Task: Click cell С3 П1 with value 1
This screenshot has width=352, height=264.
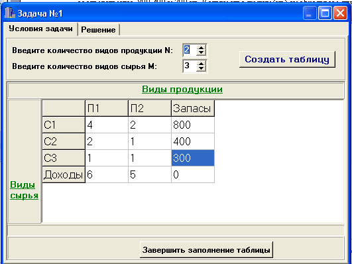Action: (x=107, y=158)
